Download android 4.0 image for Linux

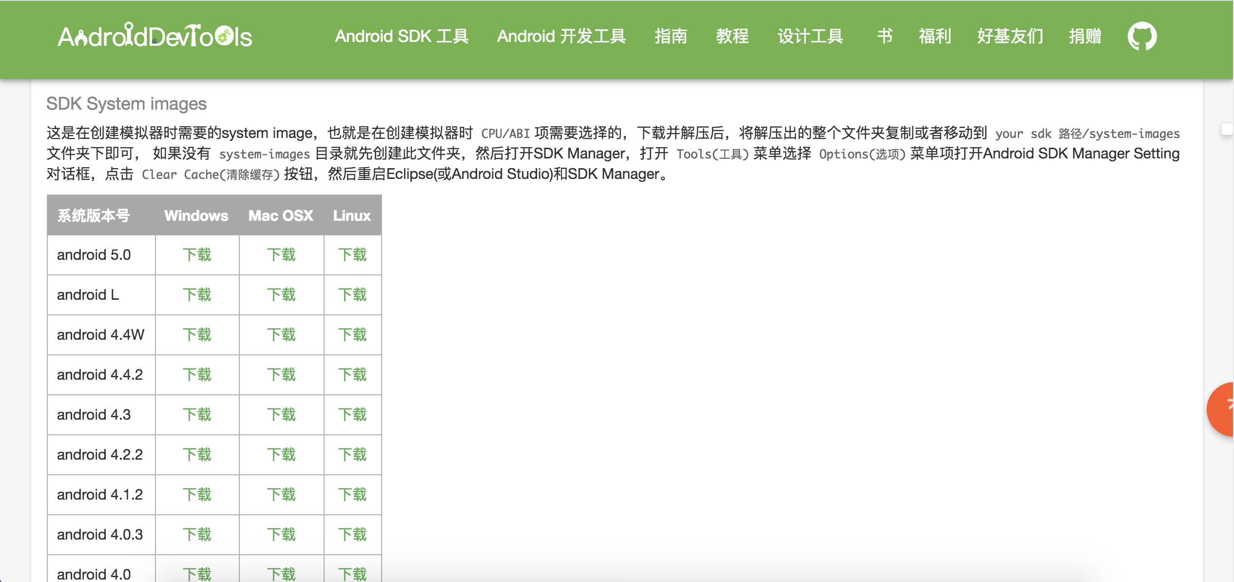(x=352, y=574)
